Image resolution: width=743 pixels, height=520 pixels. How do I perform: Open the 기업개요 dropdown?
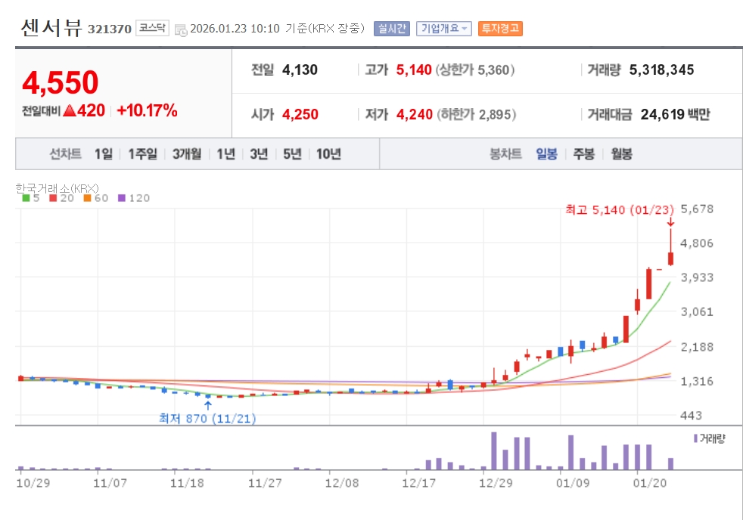point(445,29)
